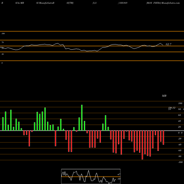Click the MR axis label 40
Image resolution: width=184 pixels, height=184 pixels.
coord(179,121)
